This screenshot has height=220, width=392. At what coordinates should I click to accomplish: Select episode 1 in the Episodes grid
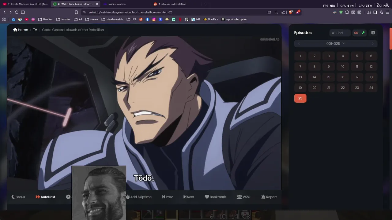(300, 56)
